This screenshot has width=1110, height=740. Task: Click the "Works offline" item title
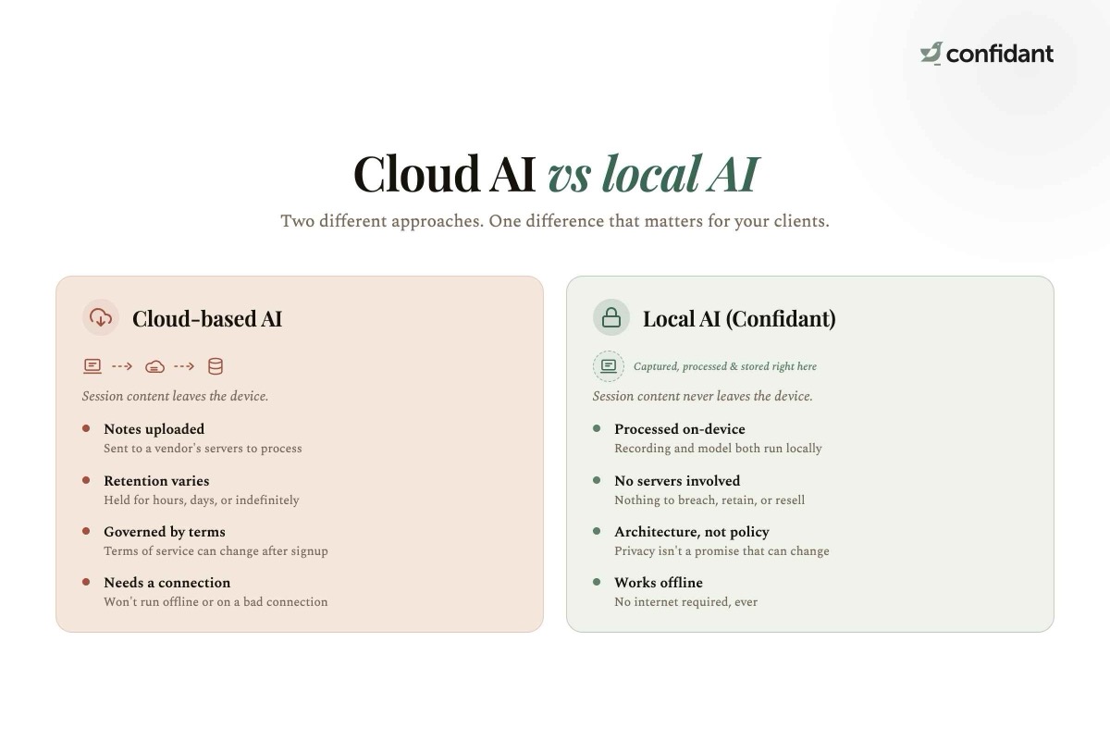coord(659,583)
